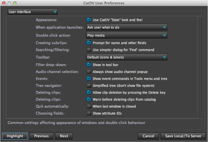Open the User Interface category dropdown
Screen dimensions: 208x142
tap(33, 12)
